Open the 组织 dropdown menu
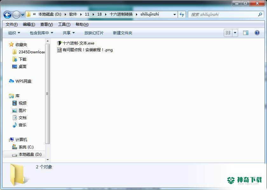This screenshot has height=190, width=267. [x=14, y=33]
